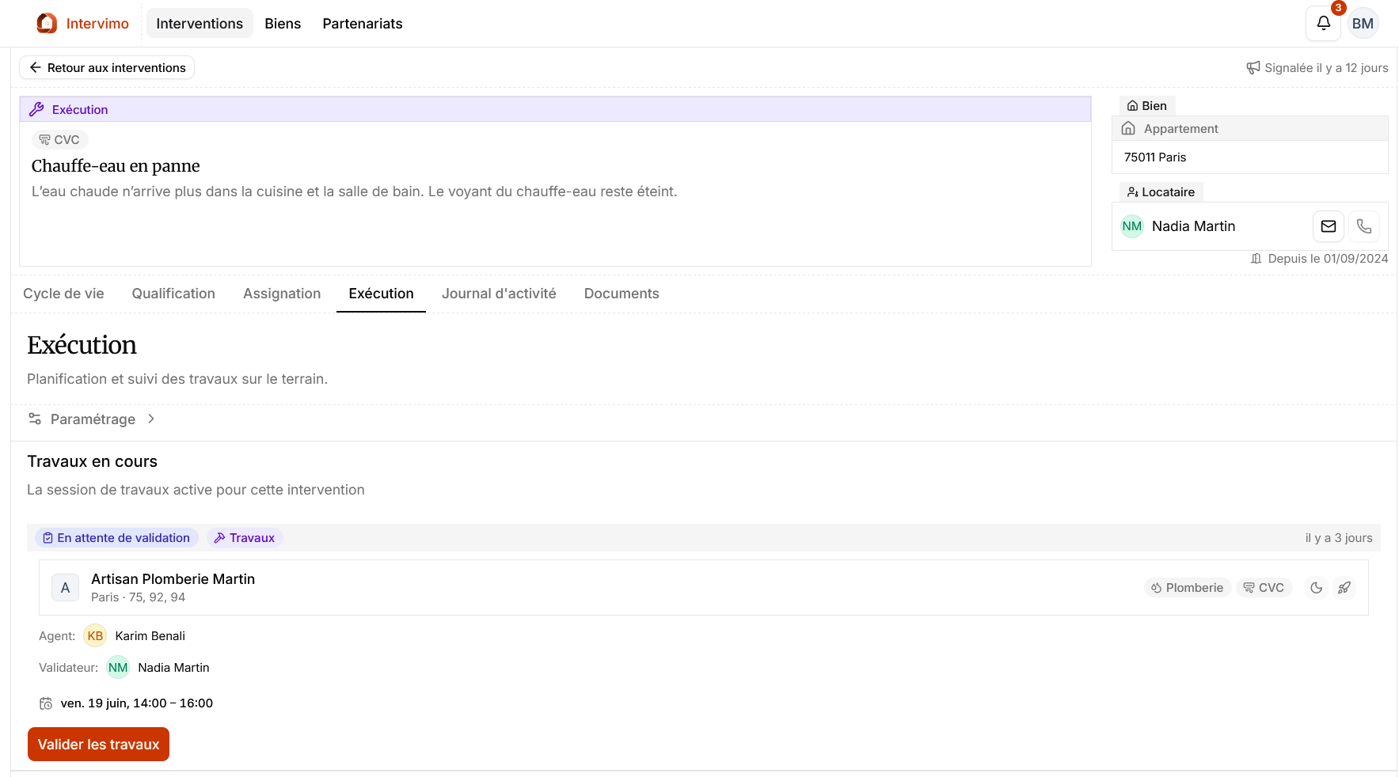Viewport: 1399px width, 777px height.
Task: Click the NM avatar in Locataire panel
Action: [x=1132, y=226]
